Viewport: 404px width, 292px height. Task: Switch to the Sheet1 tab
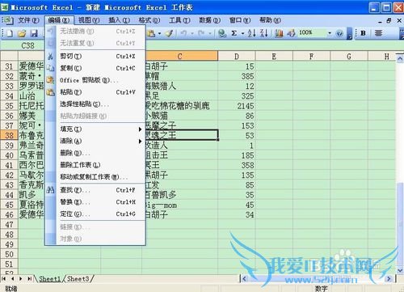tap(49, 279)
